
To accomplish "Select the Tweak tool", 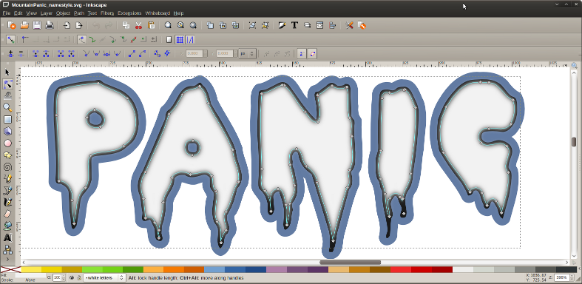I will click(x=7, y=96).
